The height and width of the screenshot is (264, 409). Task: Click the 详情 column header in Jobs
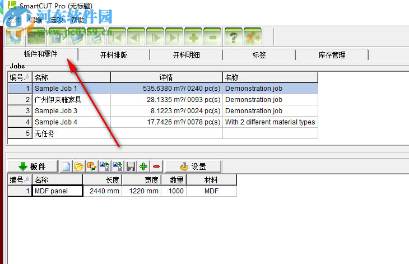click(166, 77)
